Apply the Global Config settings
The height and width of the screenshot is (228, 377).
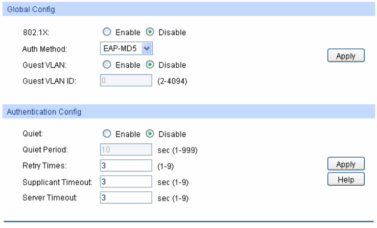(347, 55)
